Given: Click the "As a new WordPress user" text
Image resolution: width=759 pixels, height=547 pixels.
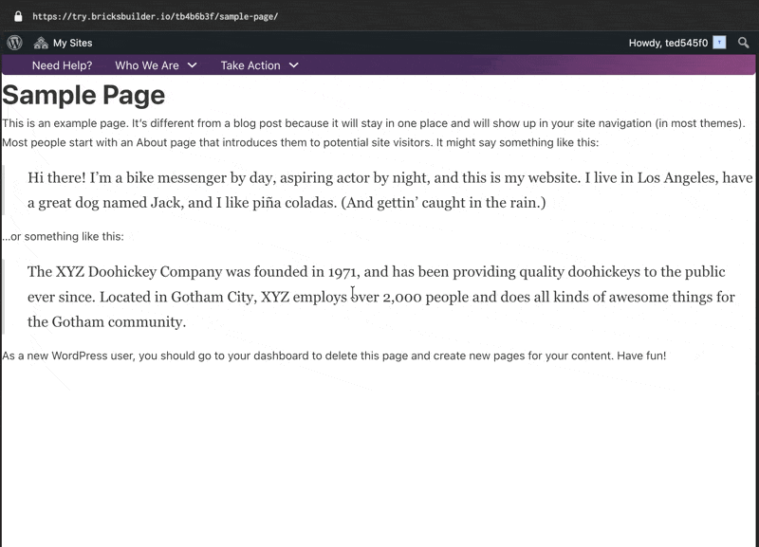Looking at the screenshot, I should point(66,356).
